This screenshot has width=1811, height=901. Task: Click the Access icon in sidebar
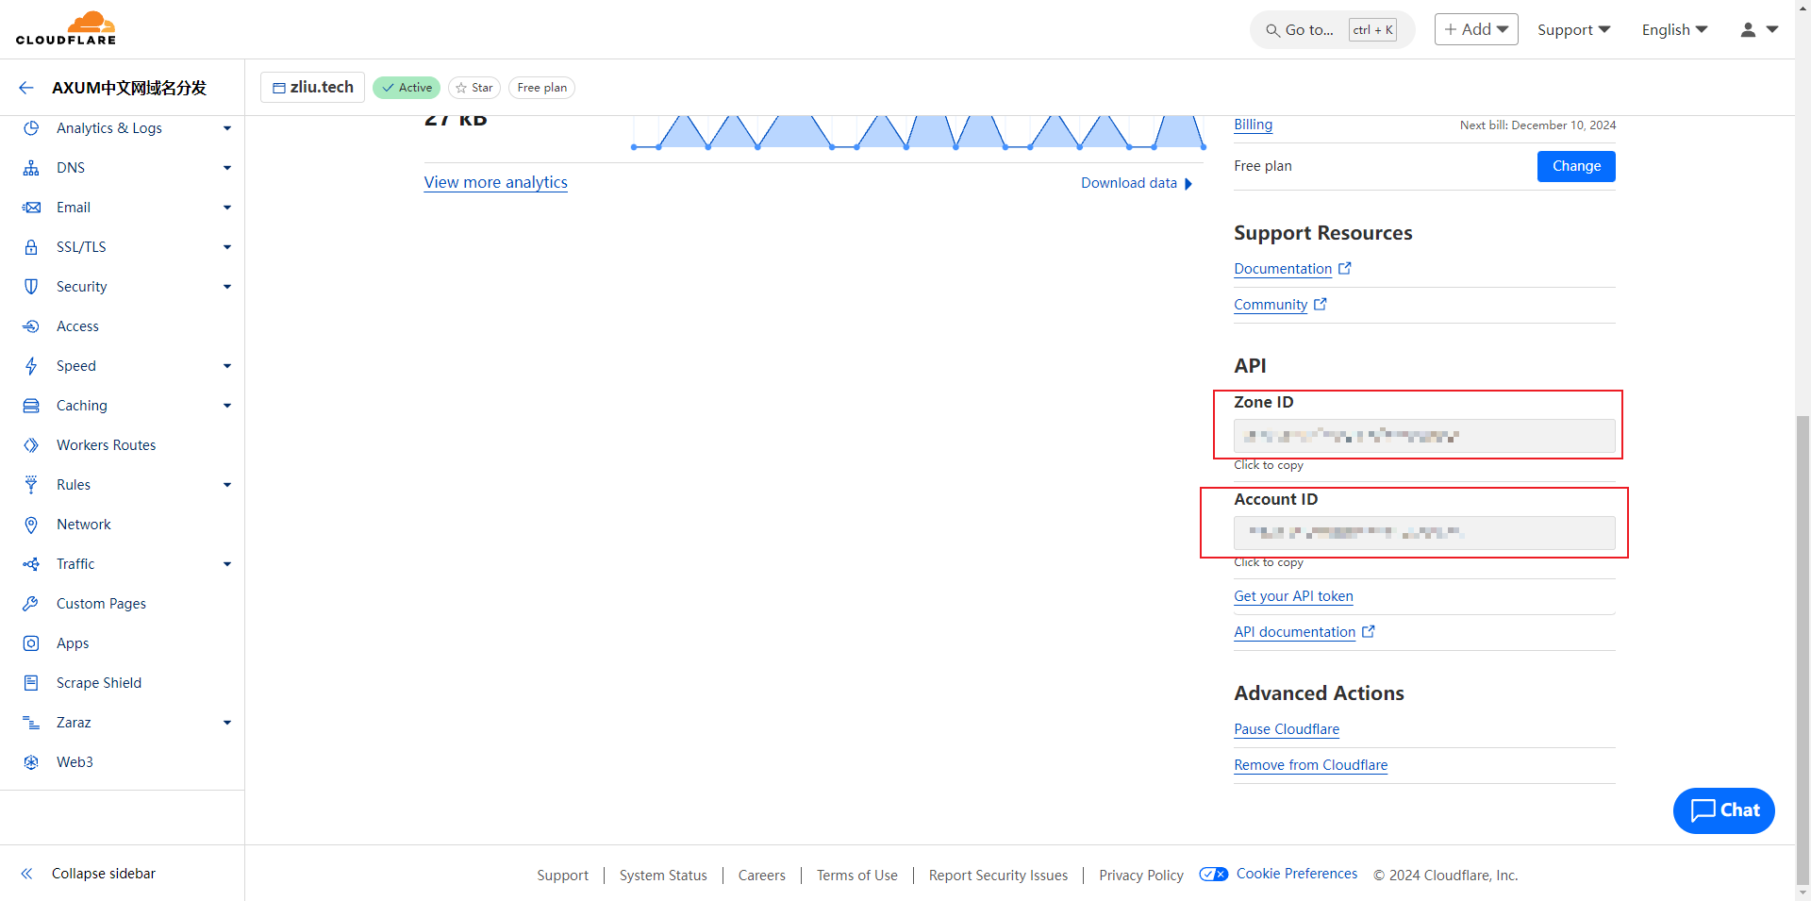(31, 326)
